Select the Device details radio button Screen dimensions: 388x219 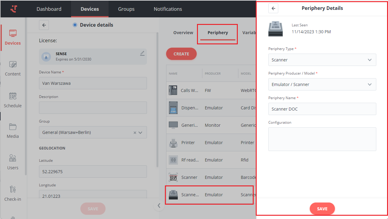[x=75, y=25]
